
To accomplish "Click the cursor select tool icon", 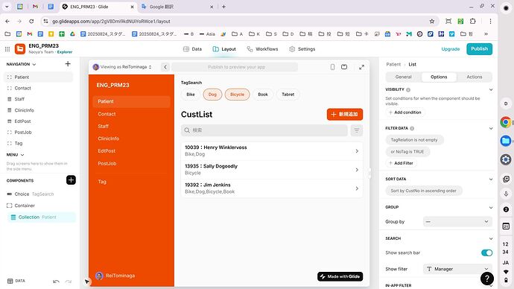I will [86, 282].
